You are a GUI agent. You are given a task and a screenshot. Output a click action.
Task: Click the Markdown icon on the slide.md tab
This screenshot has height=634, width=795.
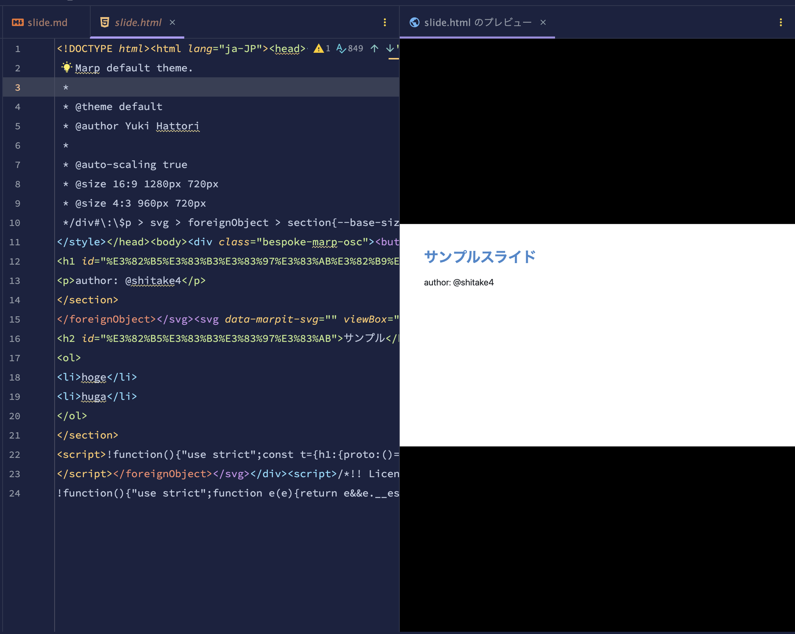(17, 22)
